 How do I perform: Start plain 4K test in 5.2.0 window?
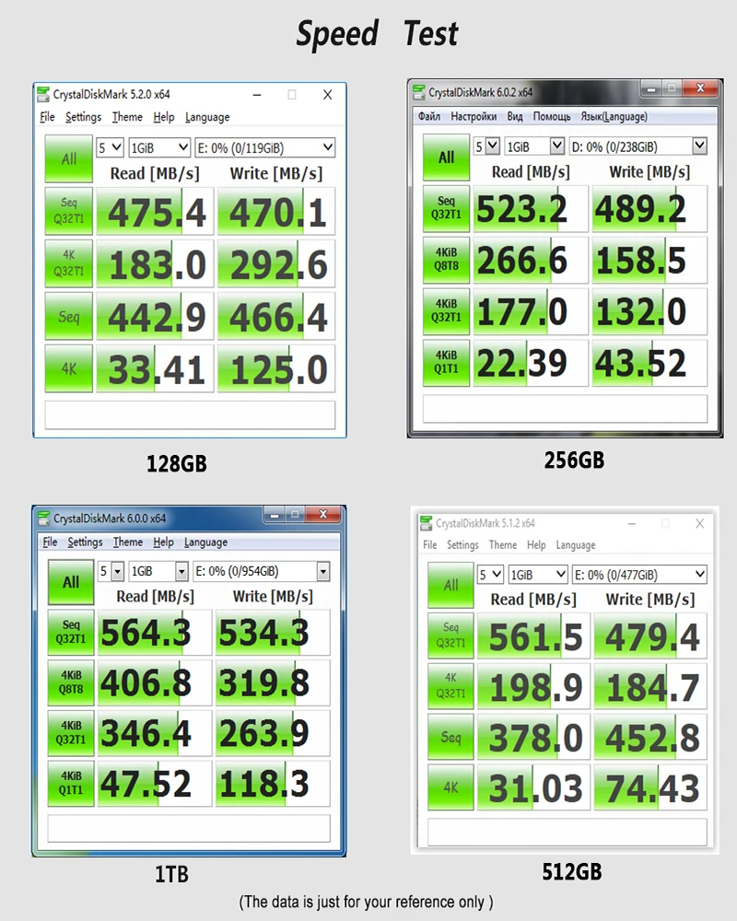[69, 369]
